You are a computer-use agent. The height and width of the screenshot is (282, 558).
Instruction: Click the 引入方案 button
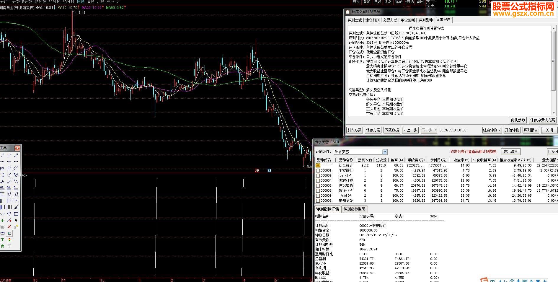[x=354, y=130]
